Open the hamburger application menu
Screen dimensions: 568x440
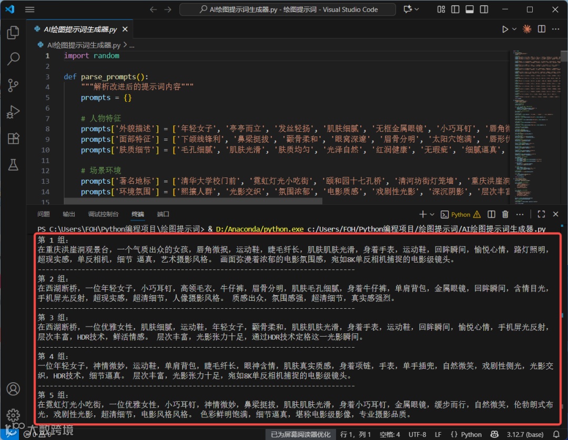[29, 9]
